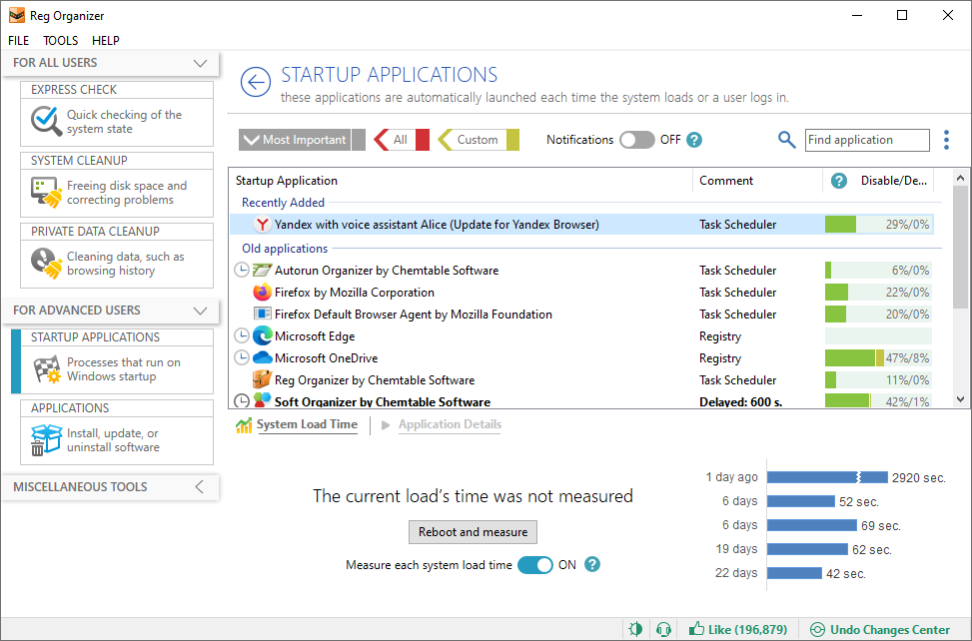The height and width of the screenshot is (641, 972).
Task: Click the Reboot and measure button
Action: 472,531
